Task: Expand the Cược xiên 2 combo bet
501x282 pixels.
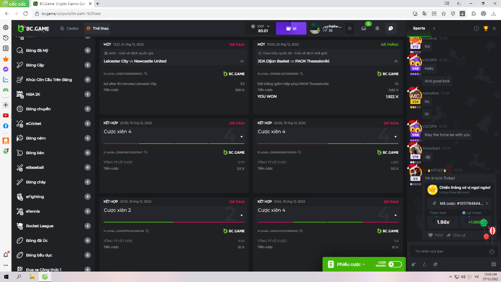Action: (242, 215)
